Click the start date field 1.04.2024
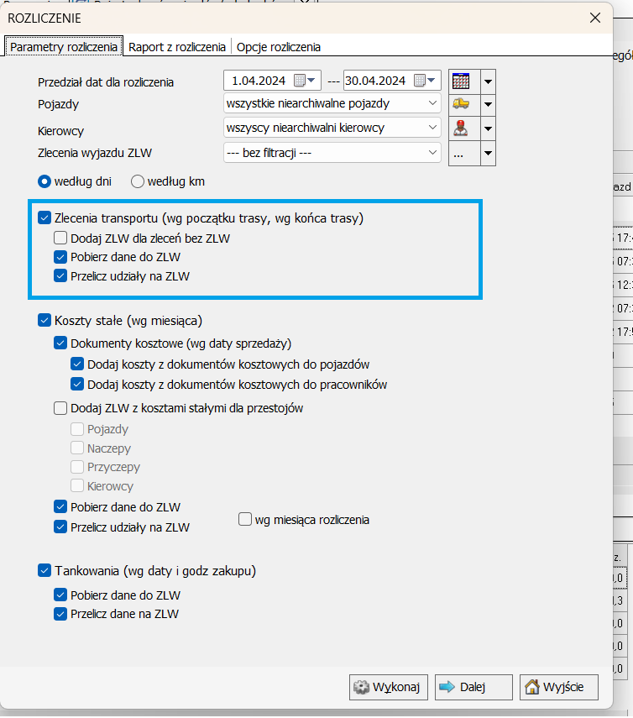The image size is (633, 718). point(259,81)
